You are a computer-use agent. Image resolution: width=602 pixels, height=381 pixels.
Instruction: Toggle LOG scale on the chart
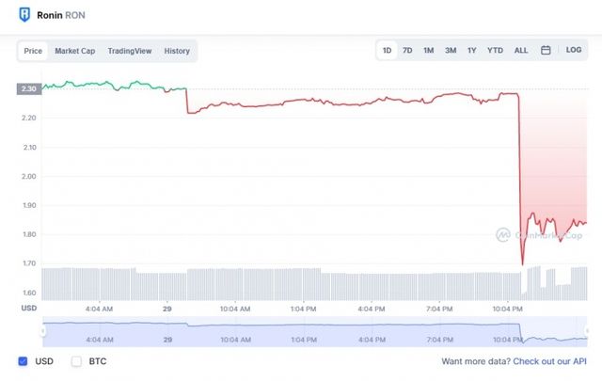click(x=574, y=50)
